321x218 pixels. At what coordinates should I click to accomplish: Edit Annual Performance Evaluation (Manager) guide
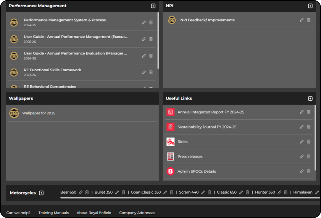click(x=144, y=56)
